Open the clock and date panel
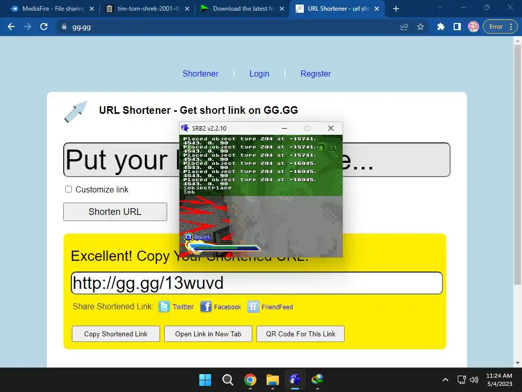522x392 pixels. click(x=499, y=380)
